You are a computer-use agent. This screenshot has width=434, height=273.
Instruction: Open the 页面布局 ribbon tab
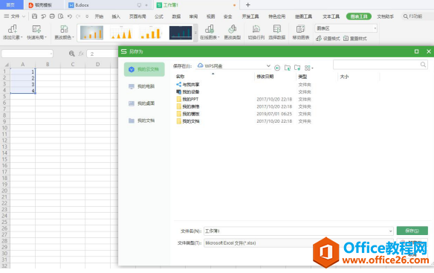(x=137, y=16)
